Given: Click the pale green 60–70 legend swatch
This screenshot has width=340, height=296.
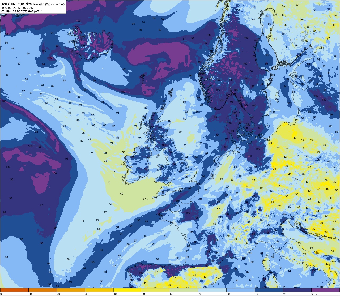Looking at the screenshot, I should click(184, 290).
